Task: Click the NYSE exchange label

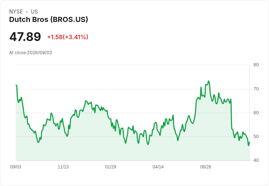Action: [16, 12]
